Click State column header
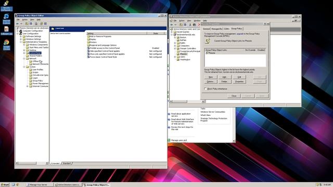Screen dimensions: 333x187 point(156,33)
